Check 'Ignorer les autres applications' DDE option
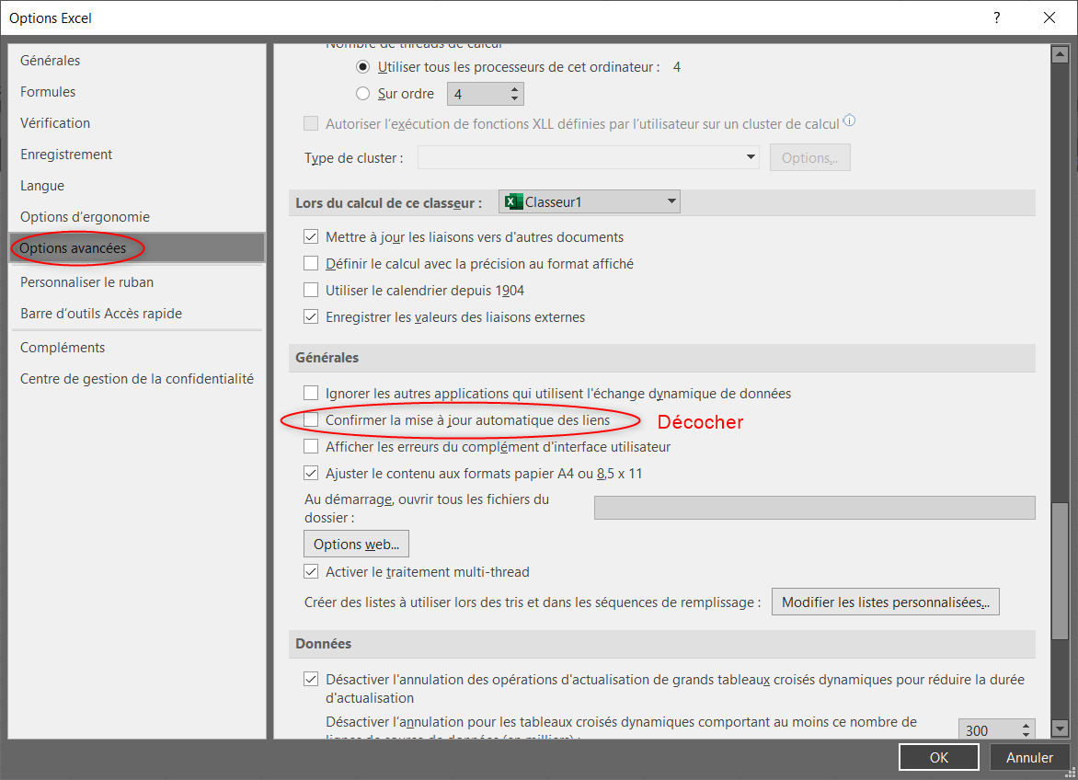The image size is (1078, 780). [x=311, y=393]
